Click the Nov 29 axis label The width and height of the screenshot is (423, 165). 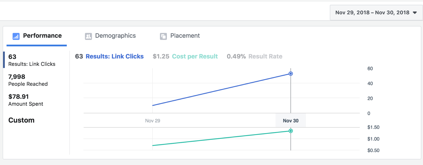pos(153,121)
